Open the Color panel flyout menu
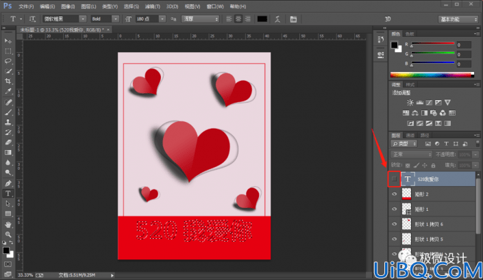 click(477, 34)
